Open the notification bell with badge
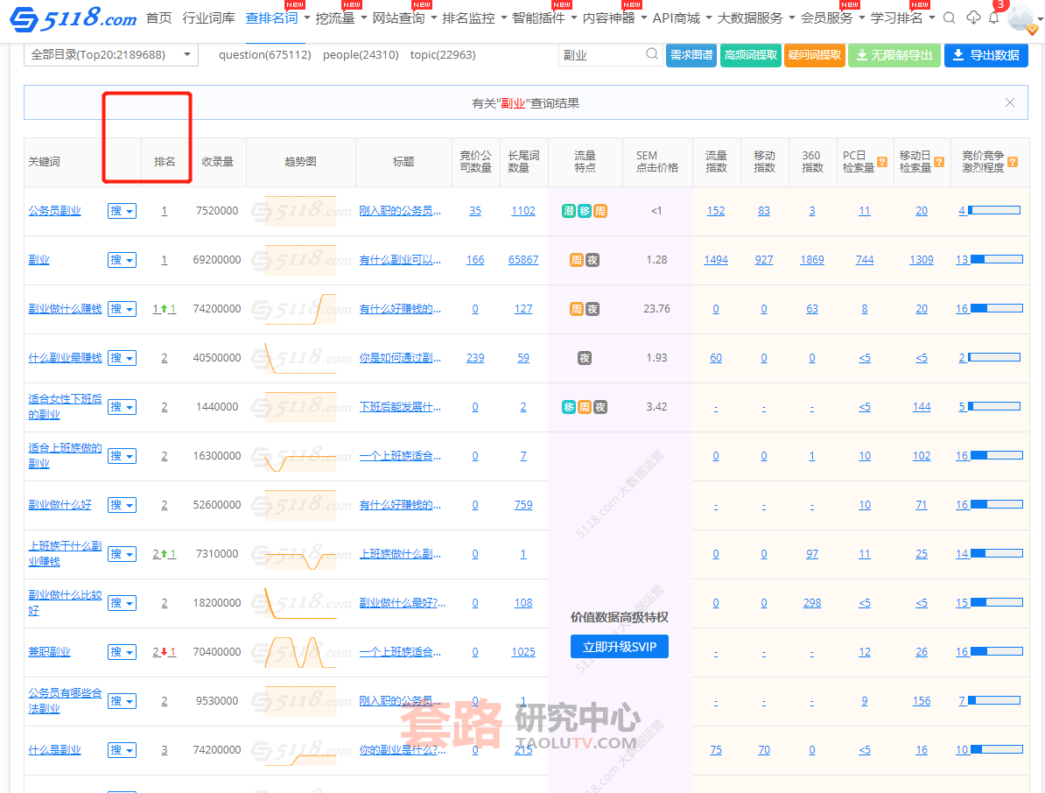Image resolution: width=1045 pixels, height=793 pixels. (x=994, y=18)
